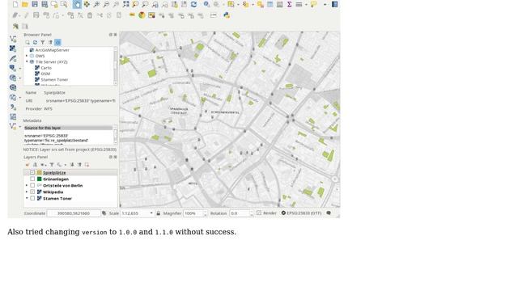Open the Statistical Summary sigma icon
Screen dimensions: 518x291
click(x=289, y=4)
